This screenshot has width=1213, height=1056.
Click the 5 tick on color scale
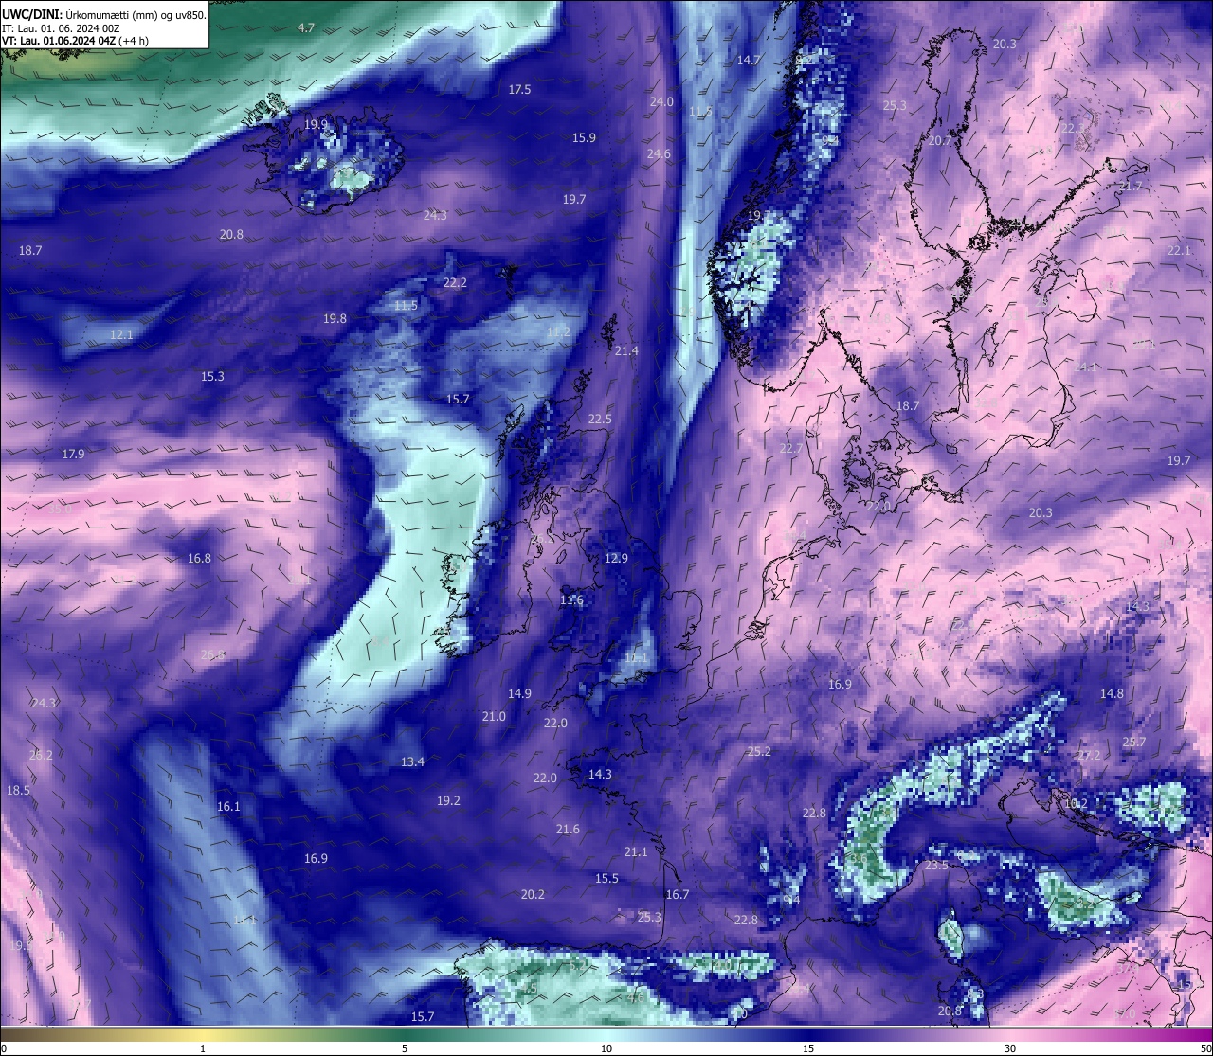[x=405, y=1048]
